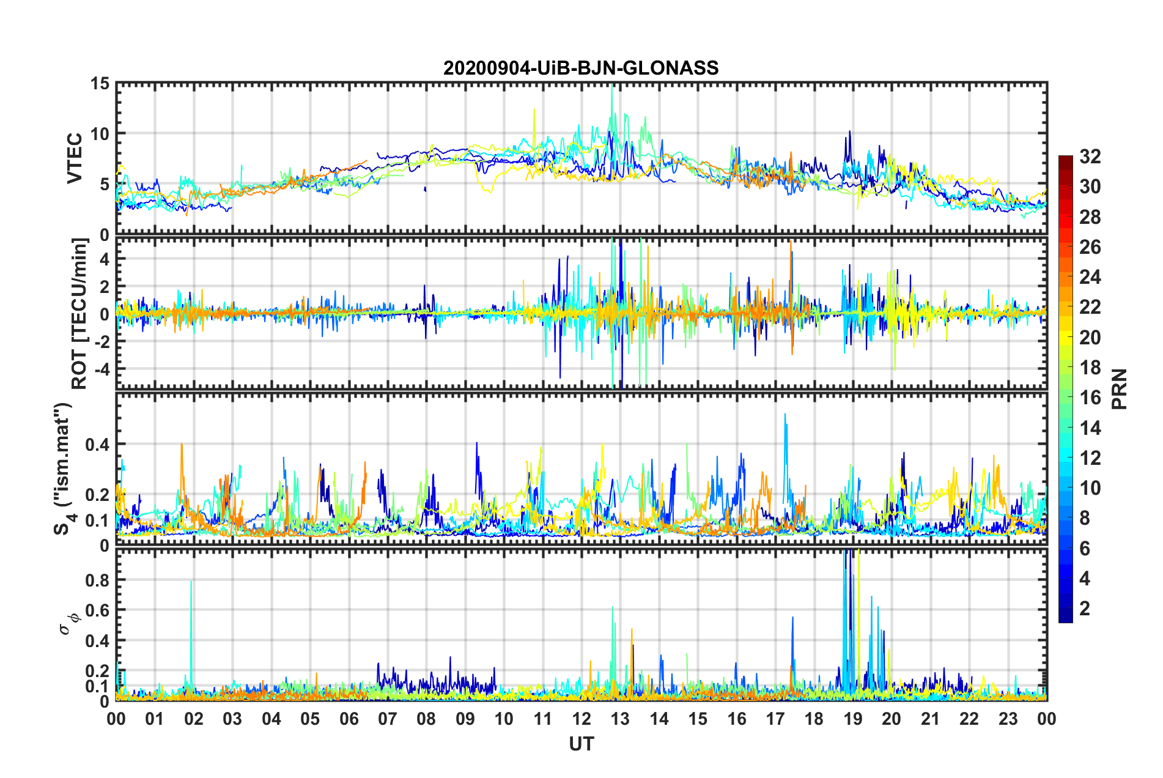Screen dimensions: 1163x778
Task: Select the ROT [TECU/min] y-axis label
Action: 79,313
